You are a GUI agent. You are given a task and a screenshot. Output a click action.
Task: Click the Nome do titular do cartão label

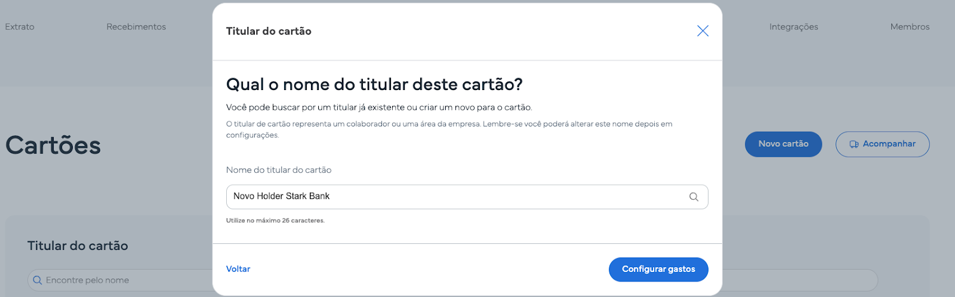pos(279,170)
